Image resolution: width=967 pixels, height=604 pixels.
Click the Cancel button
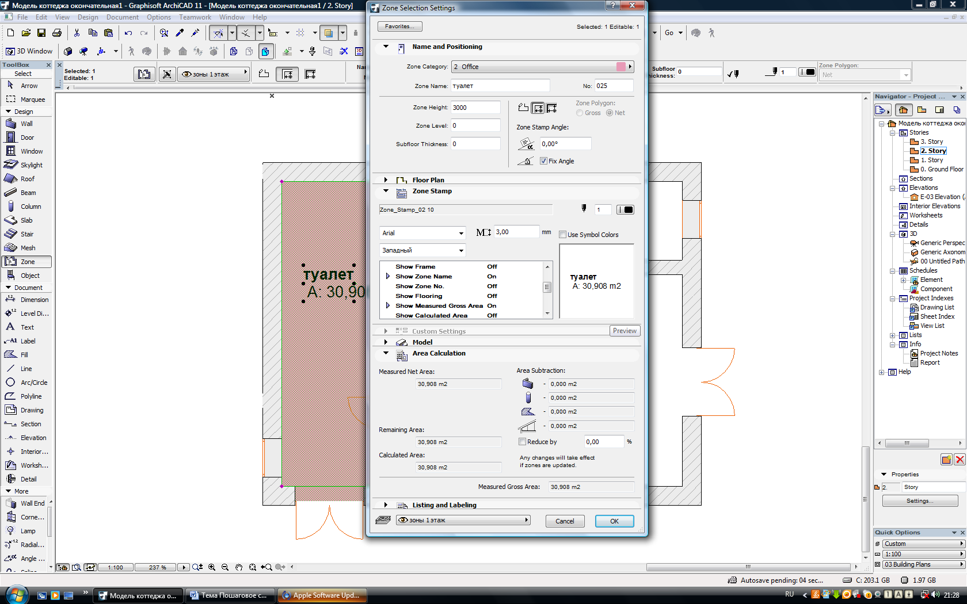[x=565, y=521]
